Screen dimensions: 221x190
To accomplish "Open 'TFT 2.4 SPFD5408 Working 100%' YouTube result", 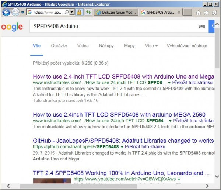I will point(121,173).
